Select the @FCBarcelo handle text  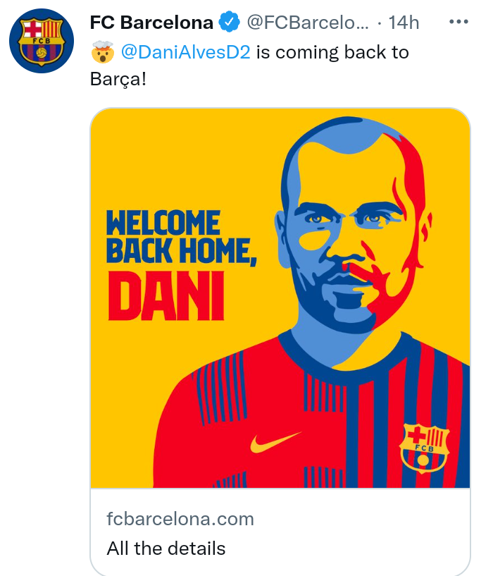(x=307, y=23)
